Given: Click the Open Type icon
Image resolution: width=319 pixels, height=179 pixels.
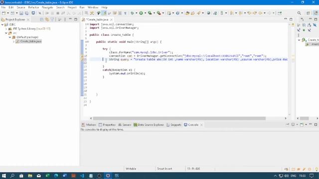Looking at the screenshot, I should (x=187, y=13).
